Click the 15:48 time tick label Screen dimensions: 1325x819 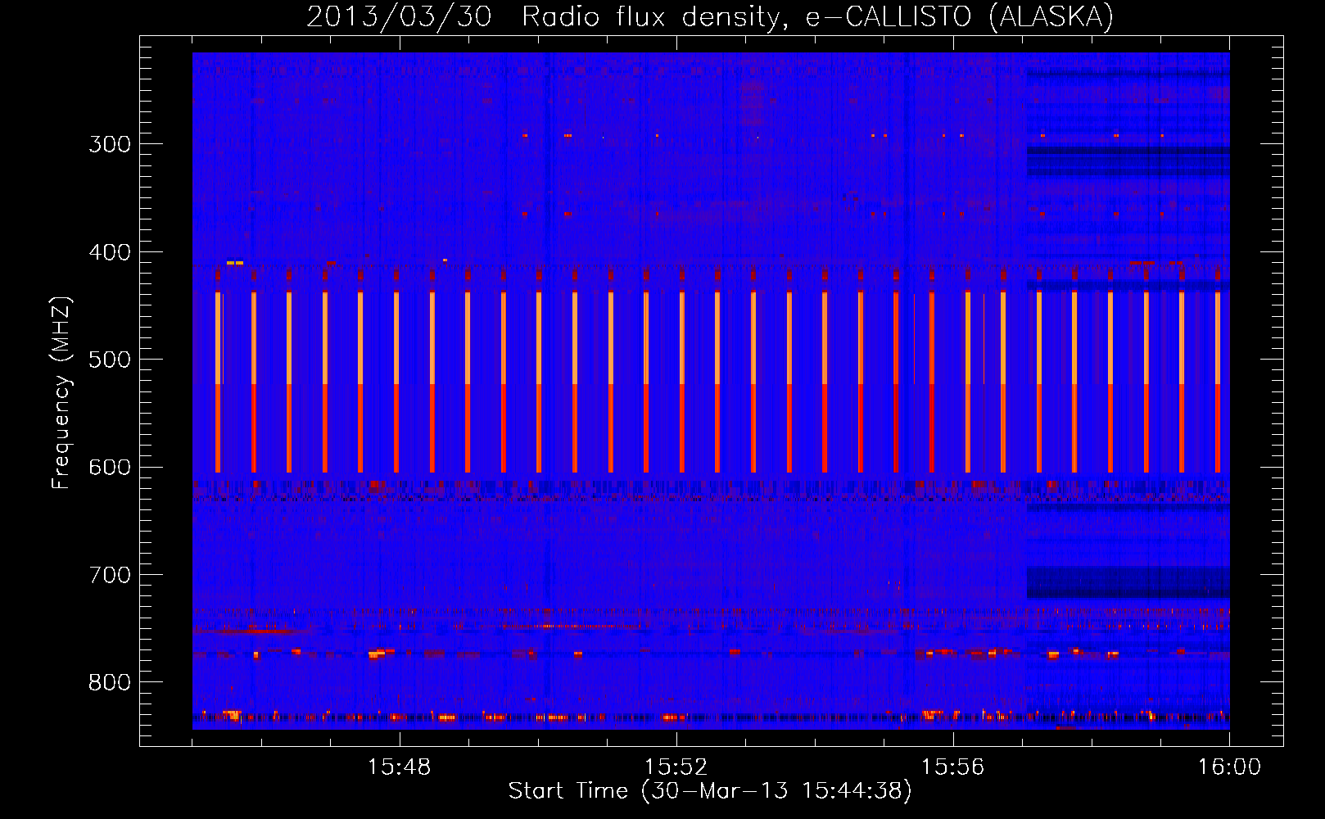(x=399, y=767)
